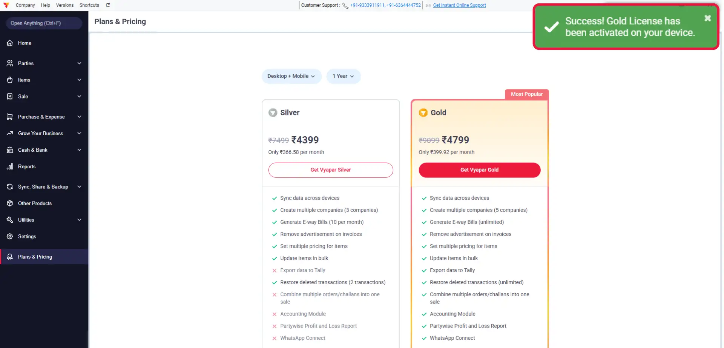The height and width of the screenshot is (348, 724).
Task: Open Get Instant Online Support link
Action: [459, 5]
